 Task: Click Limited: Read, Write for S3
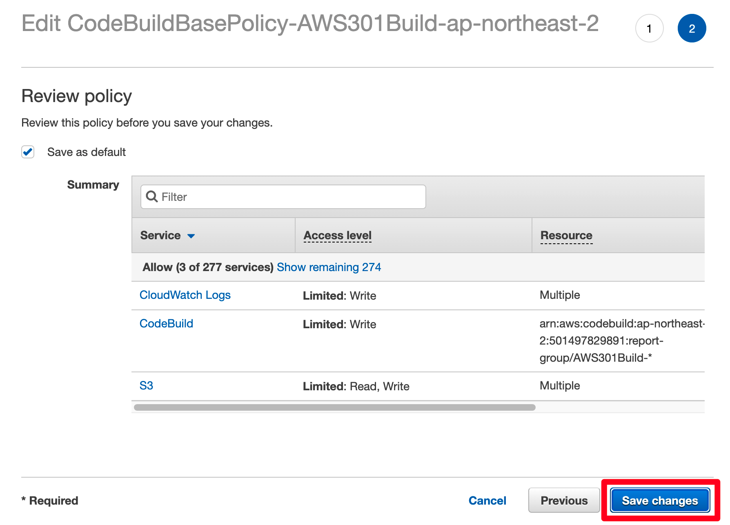pos(356,387)
